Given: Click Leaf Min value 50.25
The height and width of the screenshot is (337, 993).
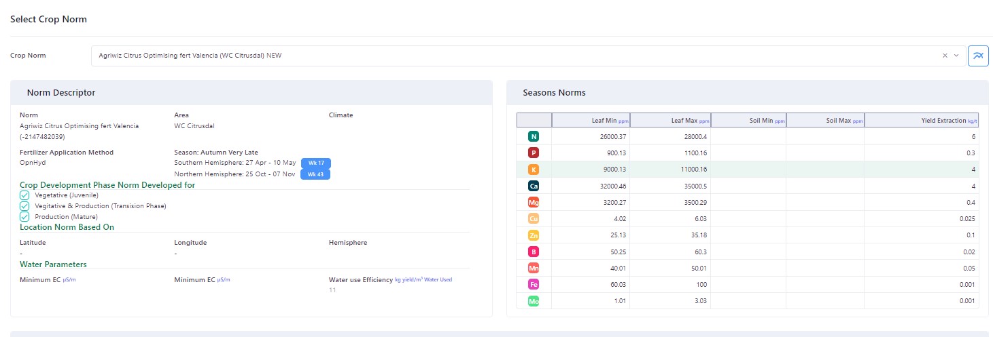Looking at the screenshot, I should click(618, 252).
